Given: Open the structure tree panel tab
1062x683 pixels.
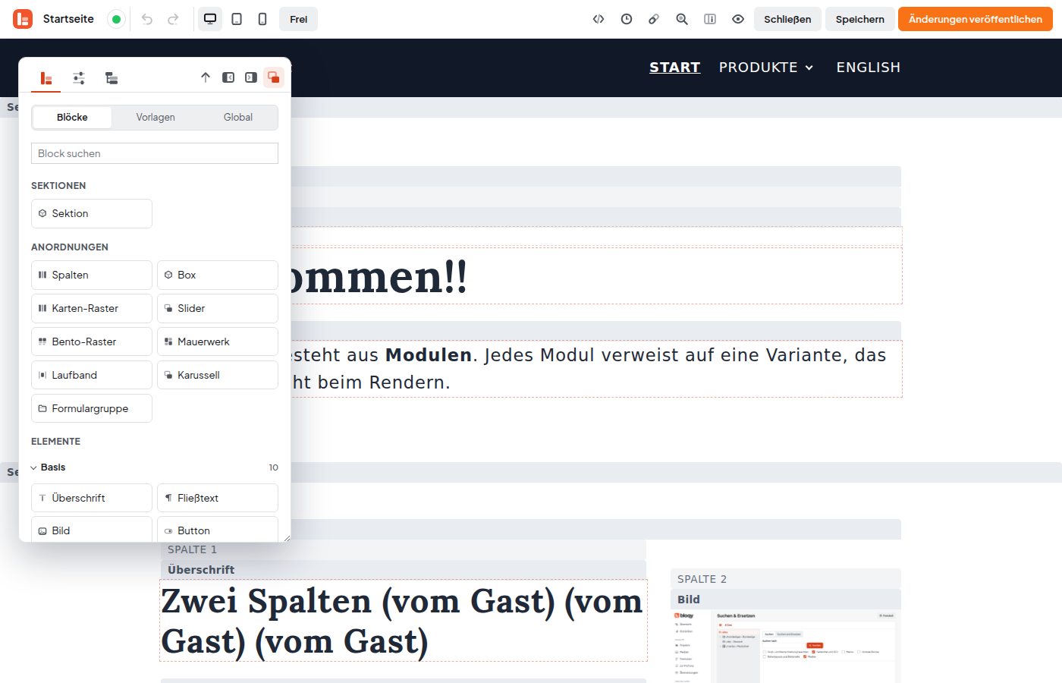Looking at the screenshot, I should coord(112,78).
